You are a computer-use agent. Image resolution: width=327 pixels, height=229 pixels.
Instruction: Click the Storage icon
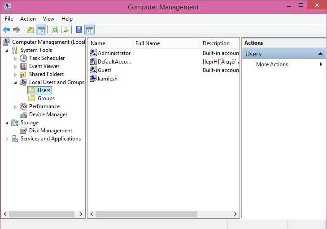[15, 123]
